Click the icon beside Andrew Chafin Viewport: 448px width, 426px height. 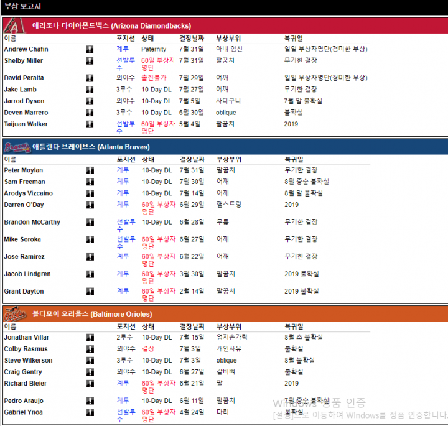(x=90, y=49)
